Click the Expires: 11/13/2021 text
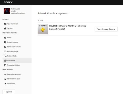Screen dimensions: 123x94 click(57, 29)
